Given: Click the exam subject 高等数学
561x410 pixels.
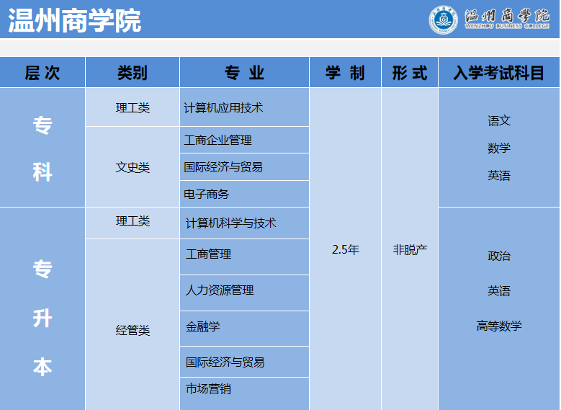Looking at the screenshot, I should pos(499,326).
